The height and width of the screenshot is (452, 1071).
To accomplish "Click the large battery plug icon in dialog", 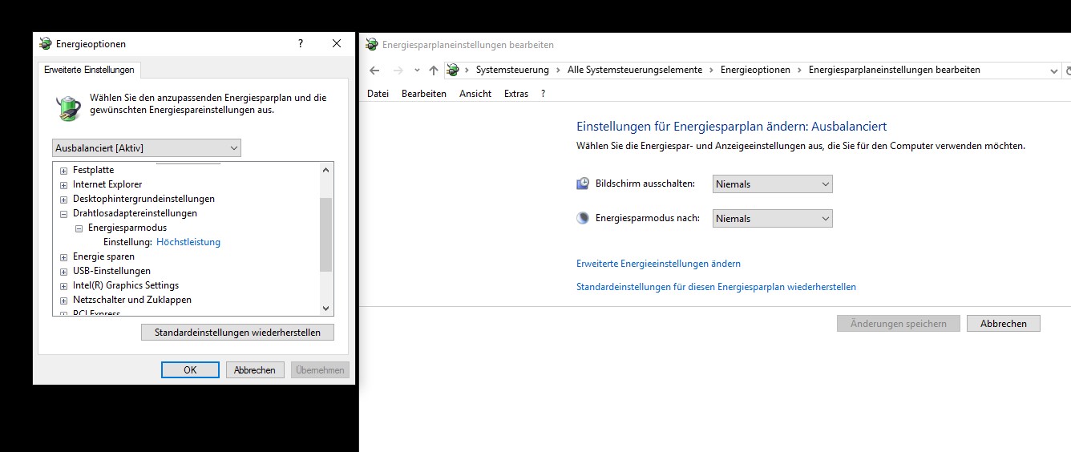I will [x=68, y=107].
